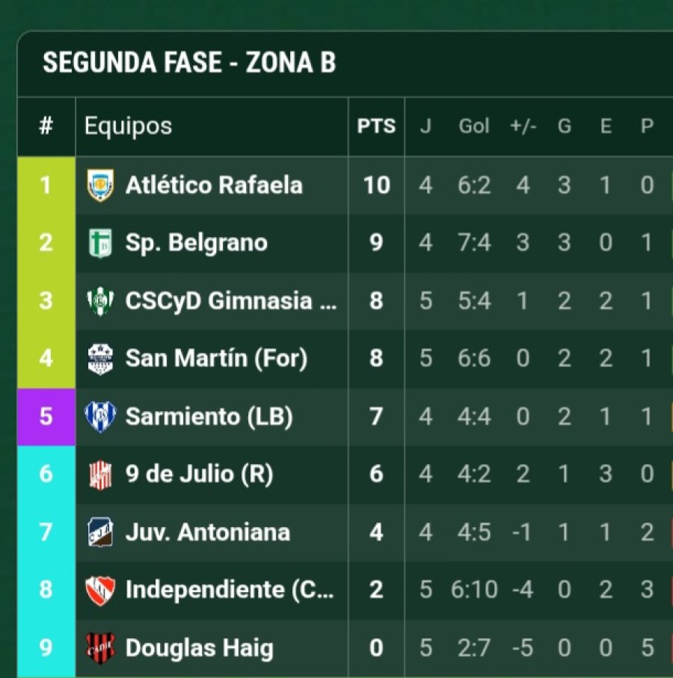This screenshot has height=678, width=673.
Task: Click the Equipos column header
Action: (128, 126)
